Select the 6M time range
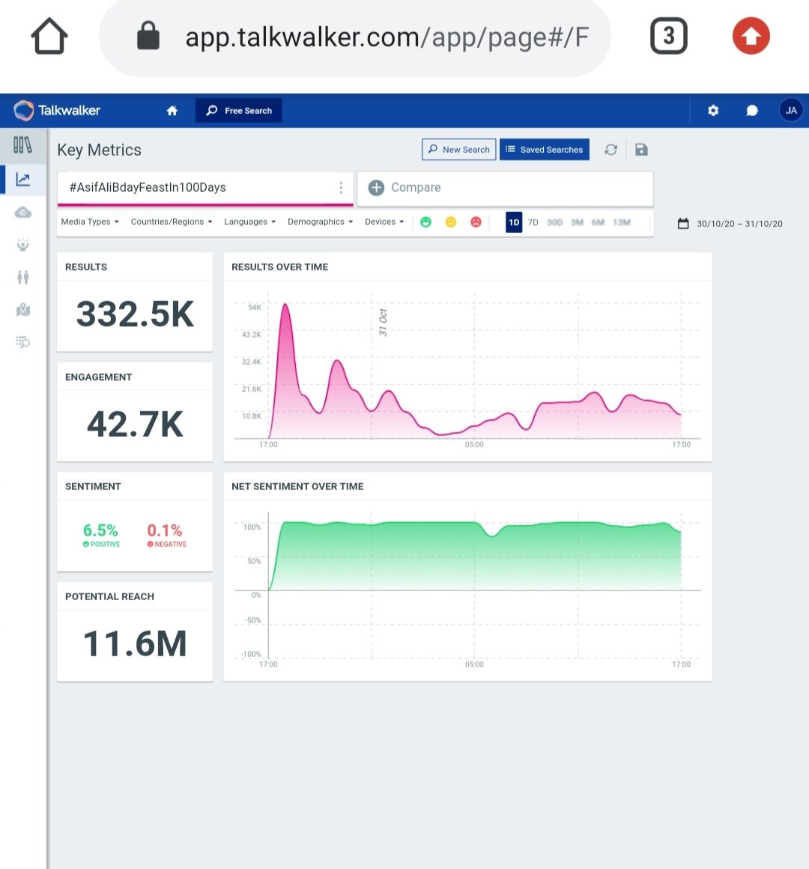The image size is (809, 869). [598, 222]
